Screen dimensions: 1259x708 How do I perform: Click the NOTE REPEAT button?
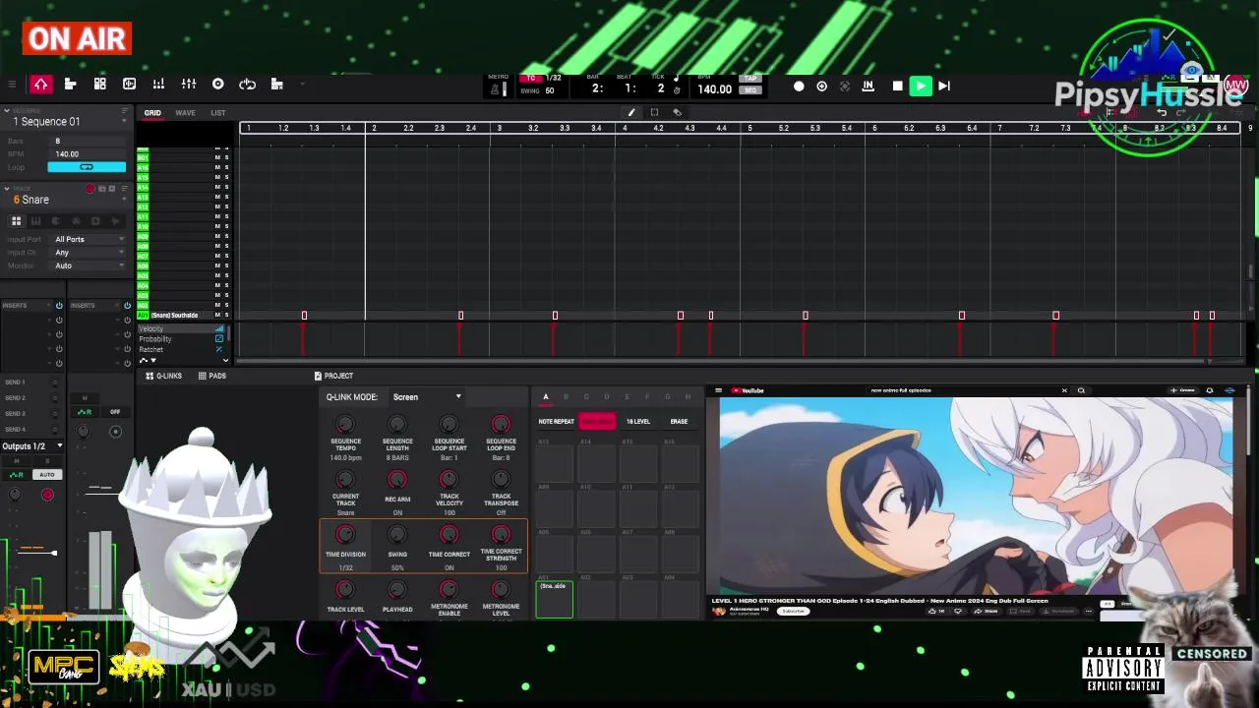tap(556, 422)
